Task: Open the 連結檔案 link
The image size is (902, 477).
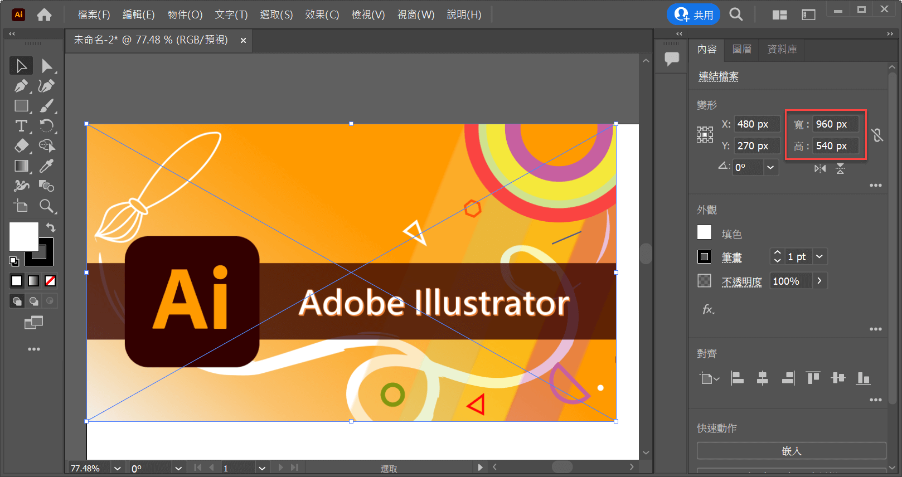Action: (719, 77)
